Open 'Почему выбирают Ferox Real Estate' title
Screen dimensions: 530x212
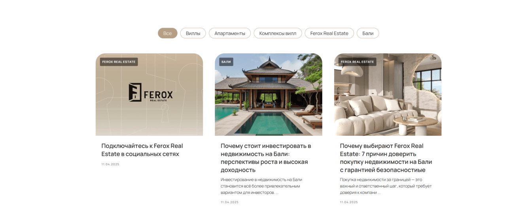click(386, 158)
